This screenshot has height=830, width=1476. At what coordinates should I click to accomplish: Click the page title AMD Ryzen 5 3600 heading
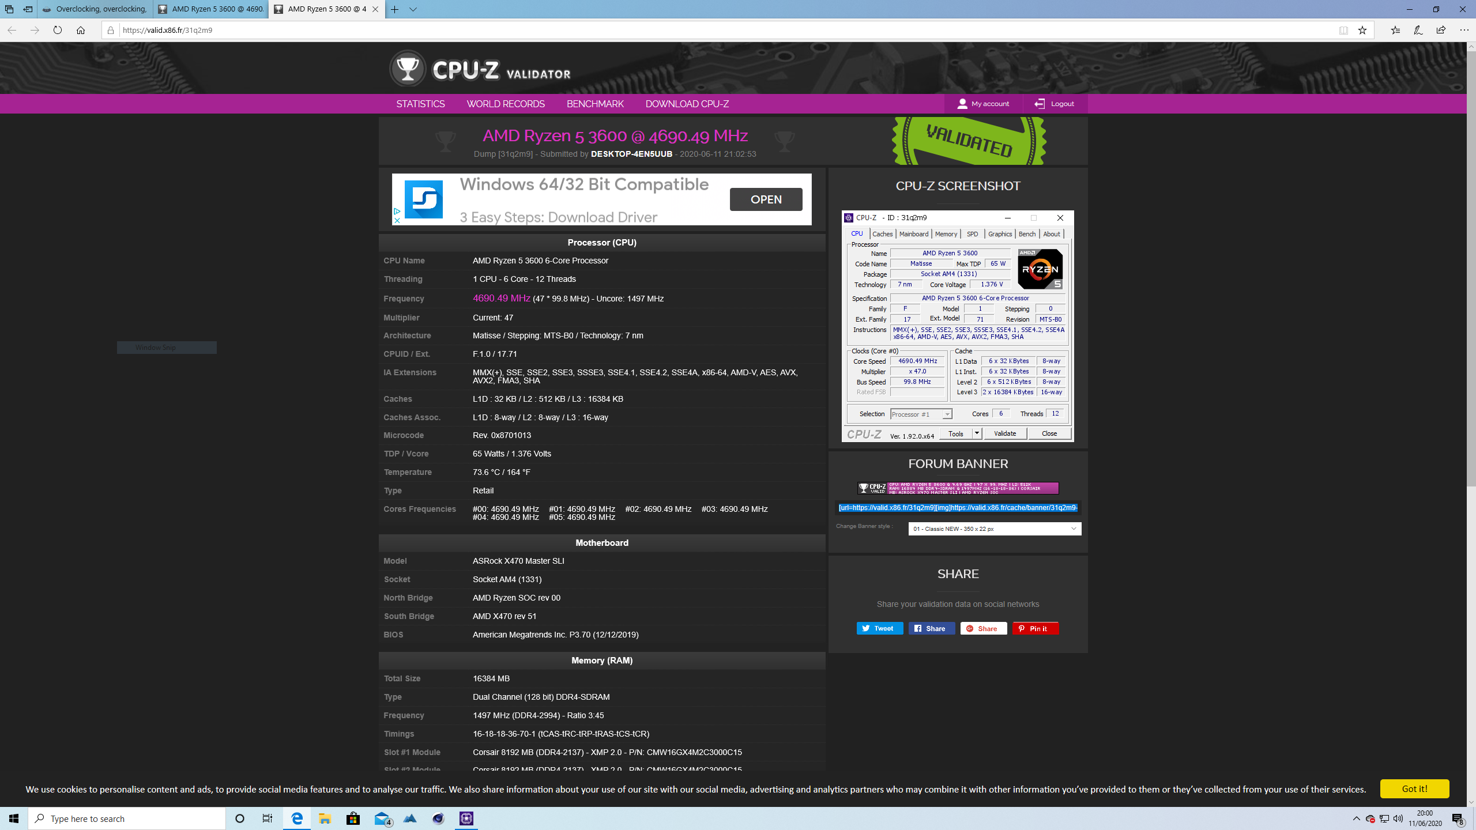615,135
